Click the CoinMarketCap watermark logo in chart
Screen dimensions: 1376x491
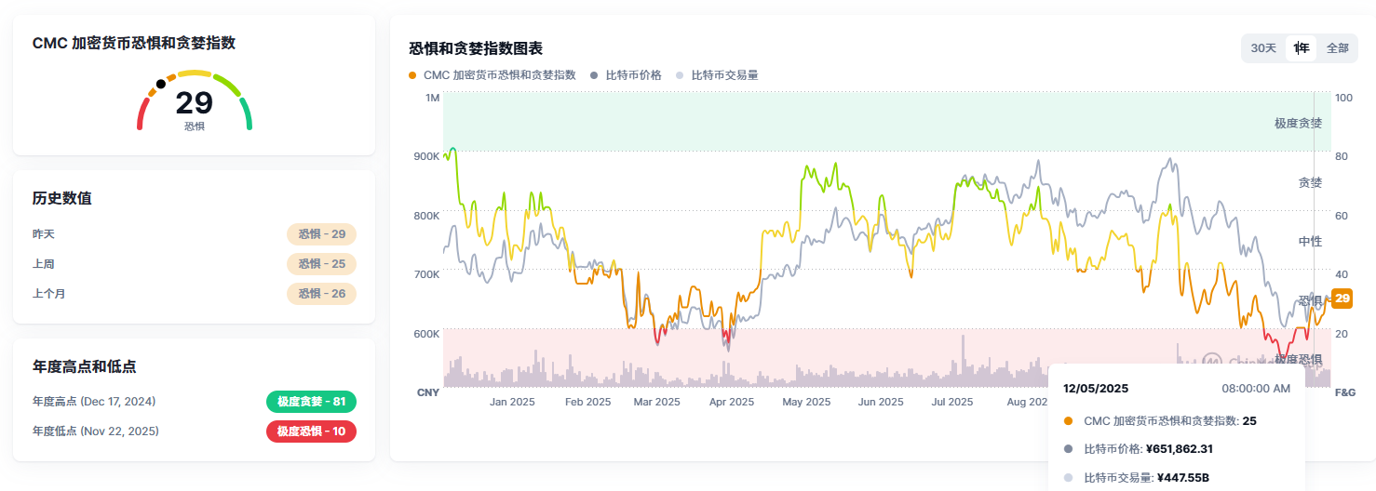[x=1211, y=360]
